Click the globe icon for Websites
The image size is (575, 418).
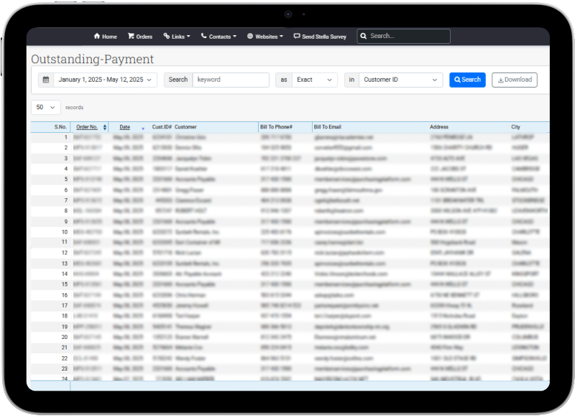point(249,37)
